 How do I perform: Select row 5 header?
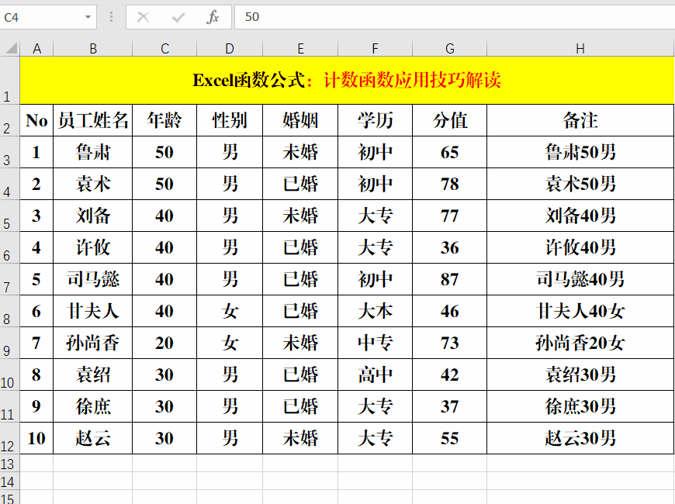[9, 216]
